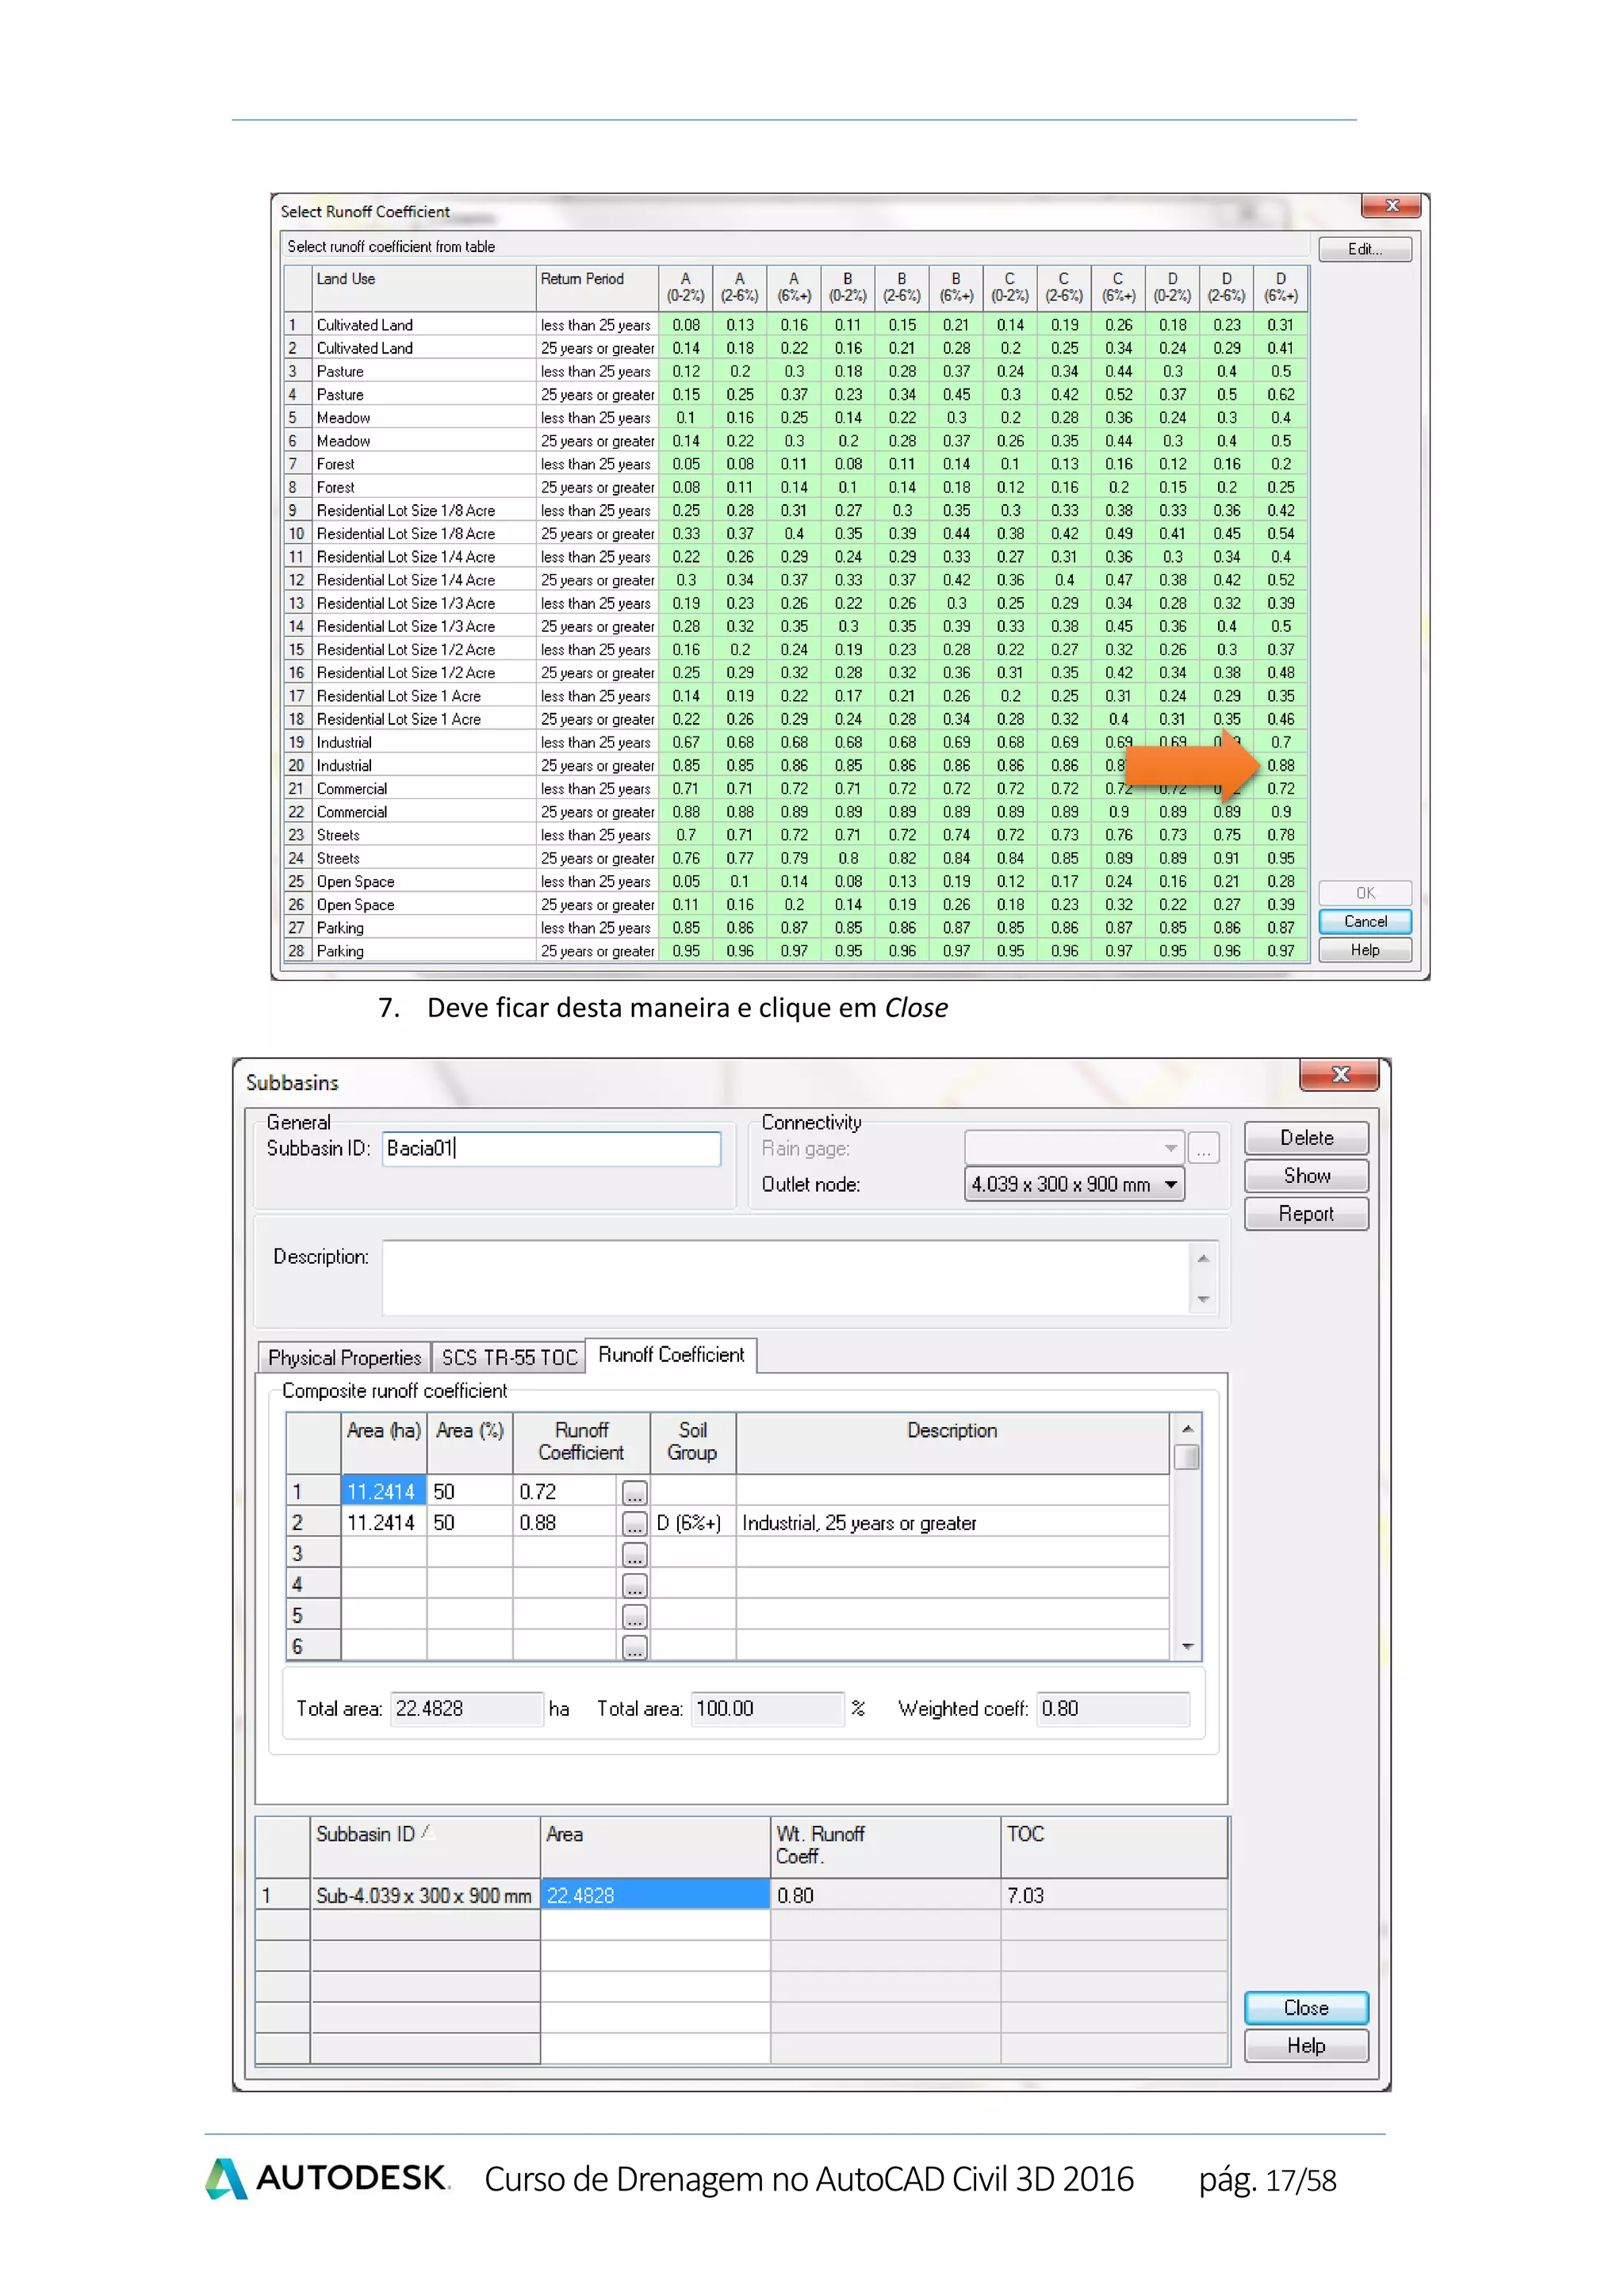1624x2296 pixels.
Task: Click the TOC column header
Action: (x=1114, y=1847)
